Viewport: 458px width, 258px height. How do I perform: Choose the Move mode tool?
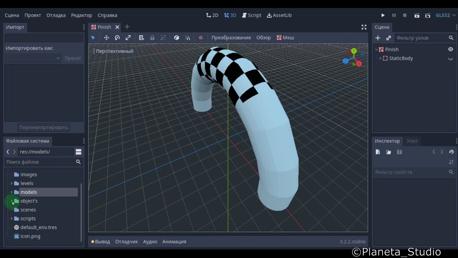click(x=106, y=38)
